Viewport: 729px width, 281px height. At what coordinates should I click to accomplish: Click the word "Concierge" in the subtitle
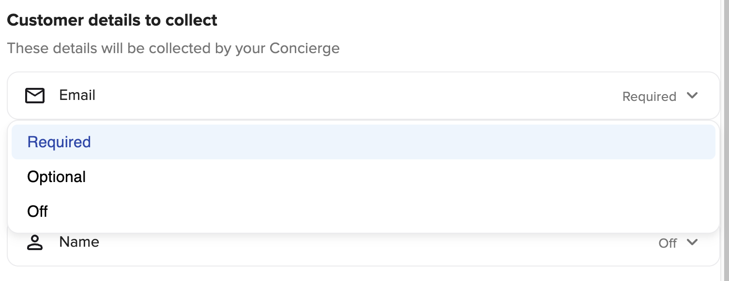[x=304, y=48]
